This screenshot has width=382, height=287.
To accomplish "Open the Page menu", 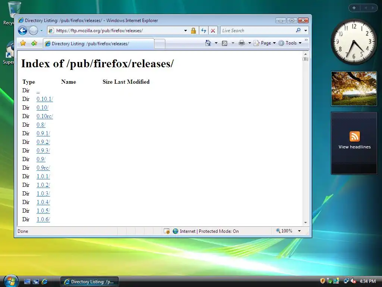I will (x=265, y=43).
